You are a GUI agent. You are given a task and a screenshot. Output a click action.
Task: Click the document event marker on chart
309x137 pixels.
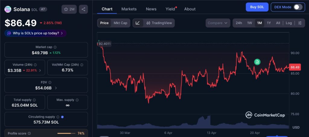tap(257, 62)
